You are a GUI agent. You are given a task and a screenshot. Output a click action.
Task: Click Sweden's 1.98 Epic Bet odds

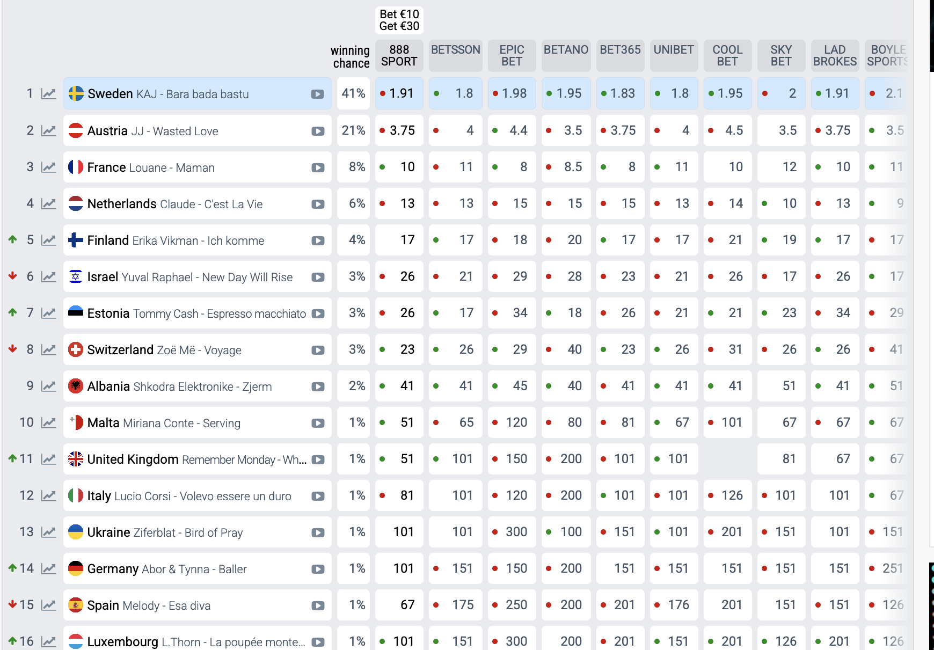tap(512, 93)
